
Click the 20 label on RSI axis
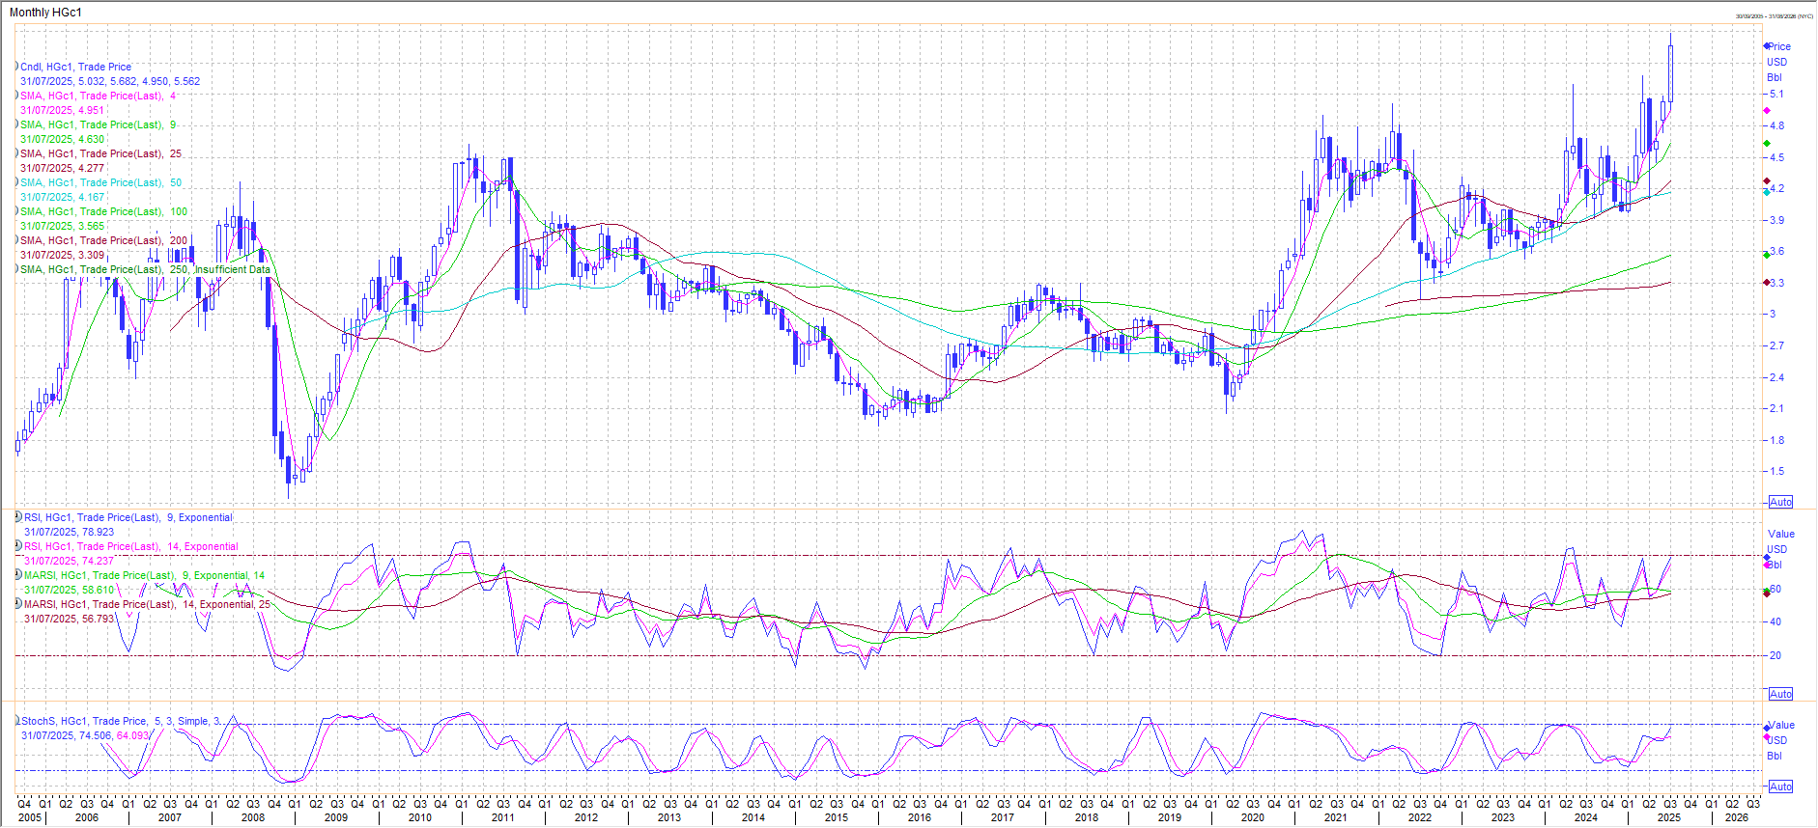point(1775,655)
